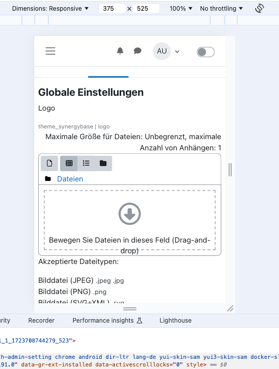
Task: Open notifications bell
Action: click(120, 51)
